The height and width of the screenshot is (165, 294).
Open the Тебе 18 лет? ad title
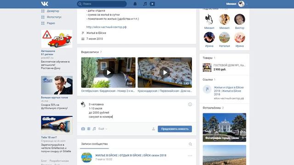(x=49, y=137)
